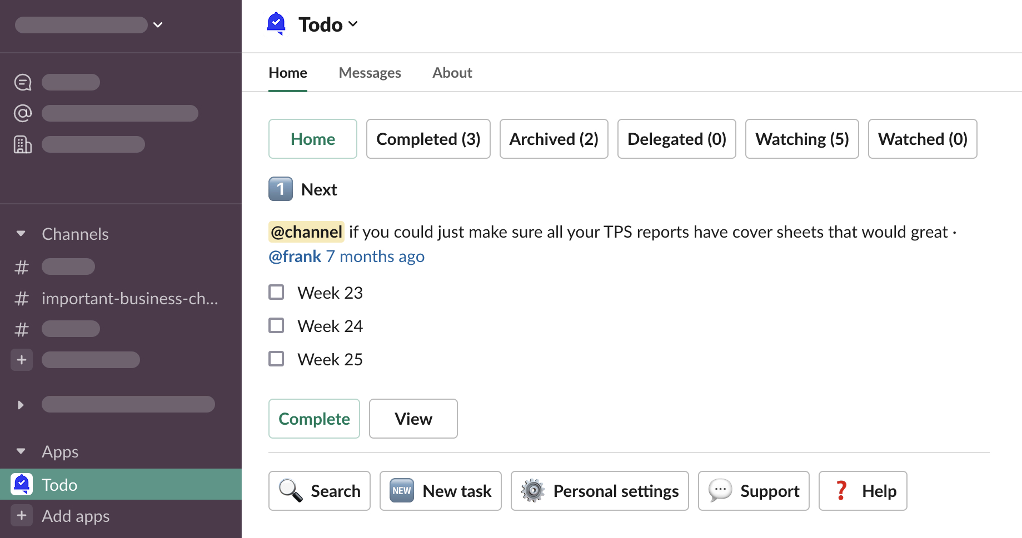Show the Completed (3) tasks list
This screenshot has width=1022, height=538.
click(428, 139)
